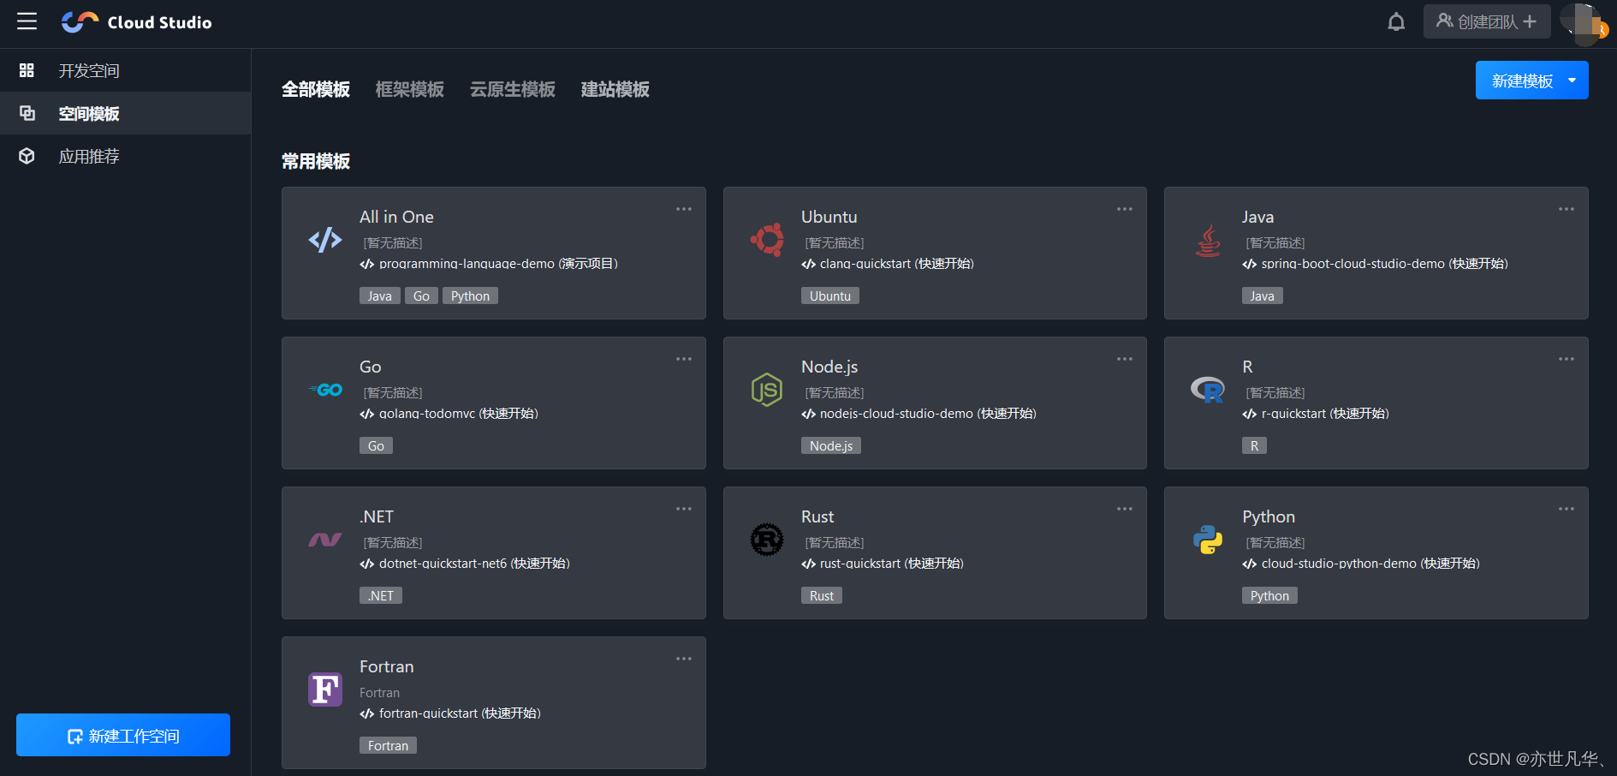
Task: Click the 开发空间 grid icon
Action: pyautogui.click(x=27, y=70)
